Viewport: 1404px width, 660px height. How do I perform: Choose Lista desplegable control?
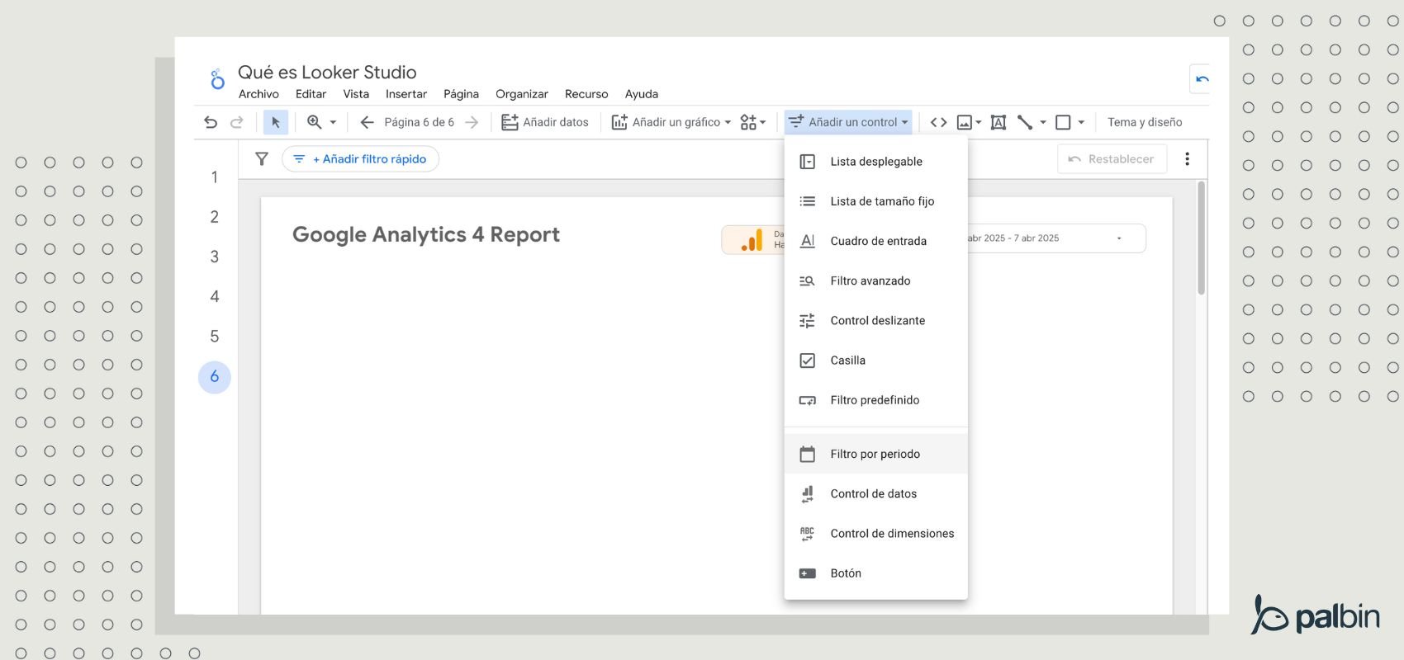[875, 162]
